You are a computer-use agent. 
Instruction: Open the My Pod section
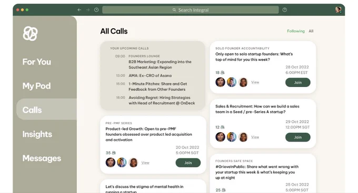click(x=36, y=86)
